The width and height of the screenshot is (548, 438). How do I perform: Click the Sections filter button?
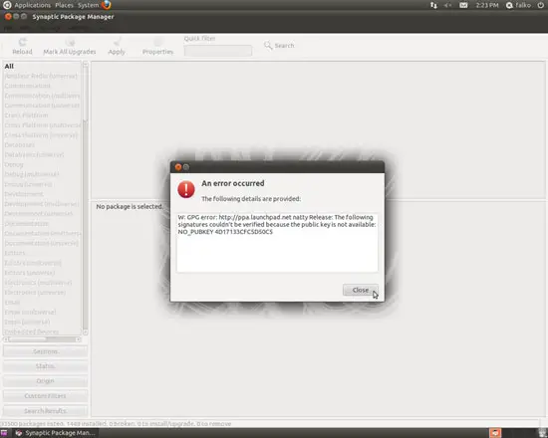46,351
